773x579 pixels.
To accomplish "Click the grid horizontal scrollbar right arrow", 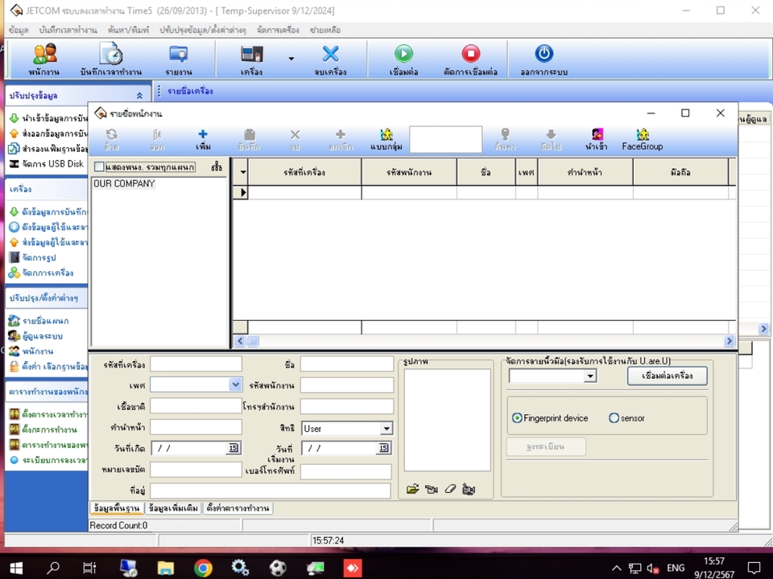I will pyautogui.click(x=730, y=341).
